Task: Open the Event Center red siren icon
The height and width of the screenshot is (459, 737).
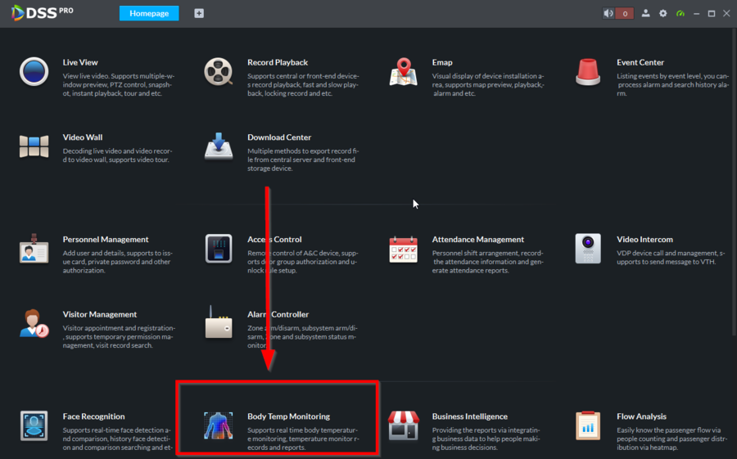Action: [x=587, y=72]
